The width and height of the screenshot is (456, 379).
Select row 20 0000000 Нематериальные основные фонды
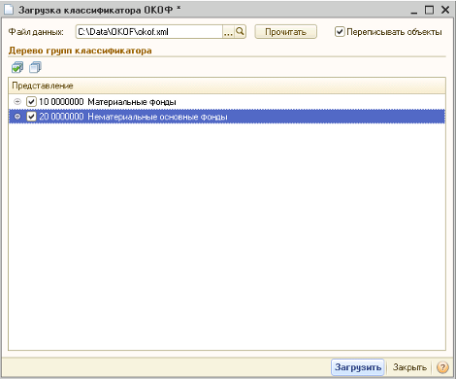pos(227,117)
